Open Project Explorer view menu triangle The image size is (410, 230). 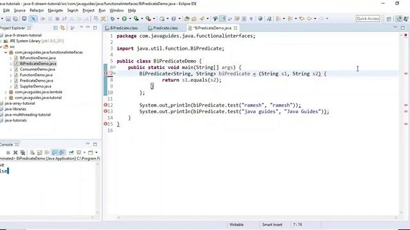(81, 27)
